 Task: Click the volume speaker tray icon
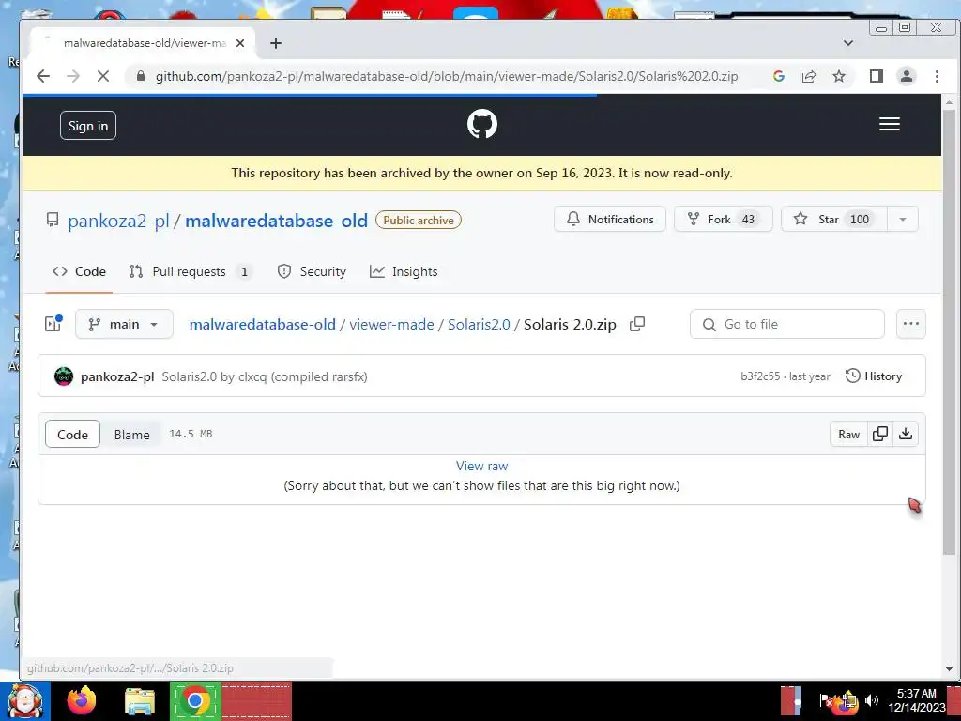click(871, 700)
